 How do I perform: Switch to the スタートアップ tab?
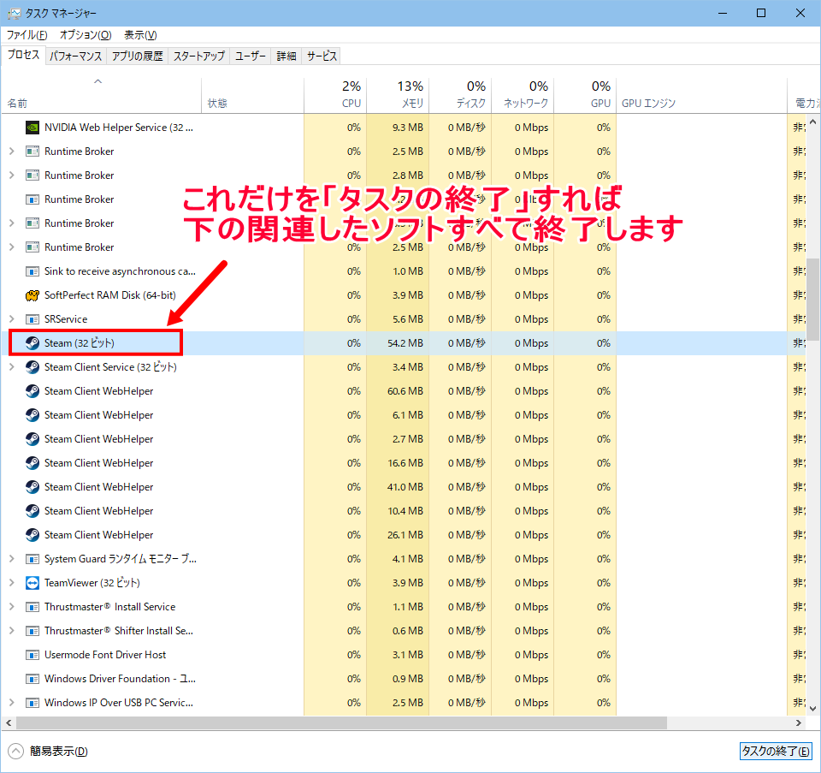tap(199, 56)
